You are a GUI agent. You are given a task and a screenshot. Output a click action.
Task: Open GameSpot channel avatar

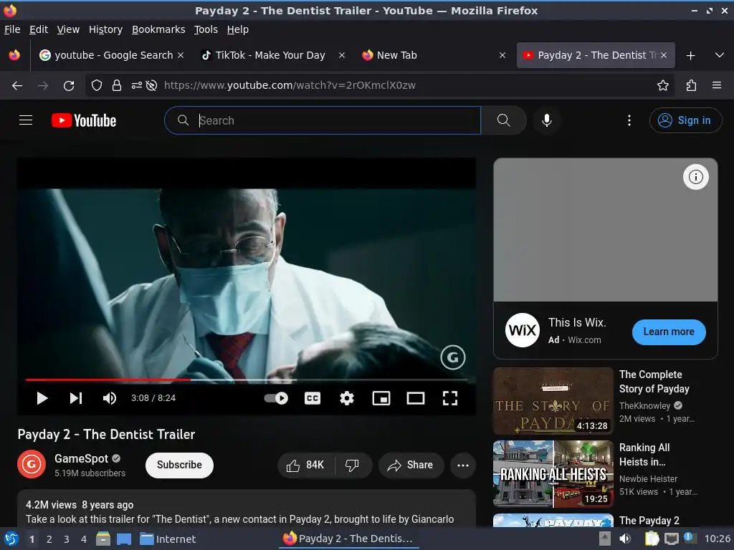(x=32, y=464)
